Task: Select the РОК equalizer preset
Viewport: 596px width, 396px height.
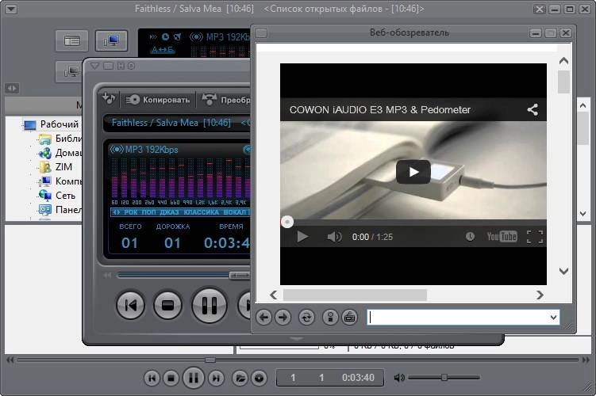Action: pyautogui.click(x=131, y=212)
